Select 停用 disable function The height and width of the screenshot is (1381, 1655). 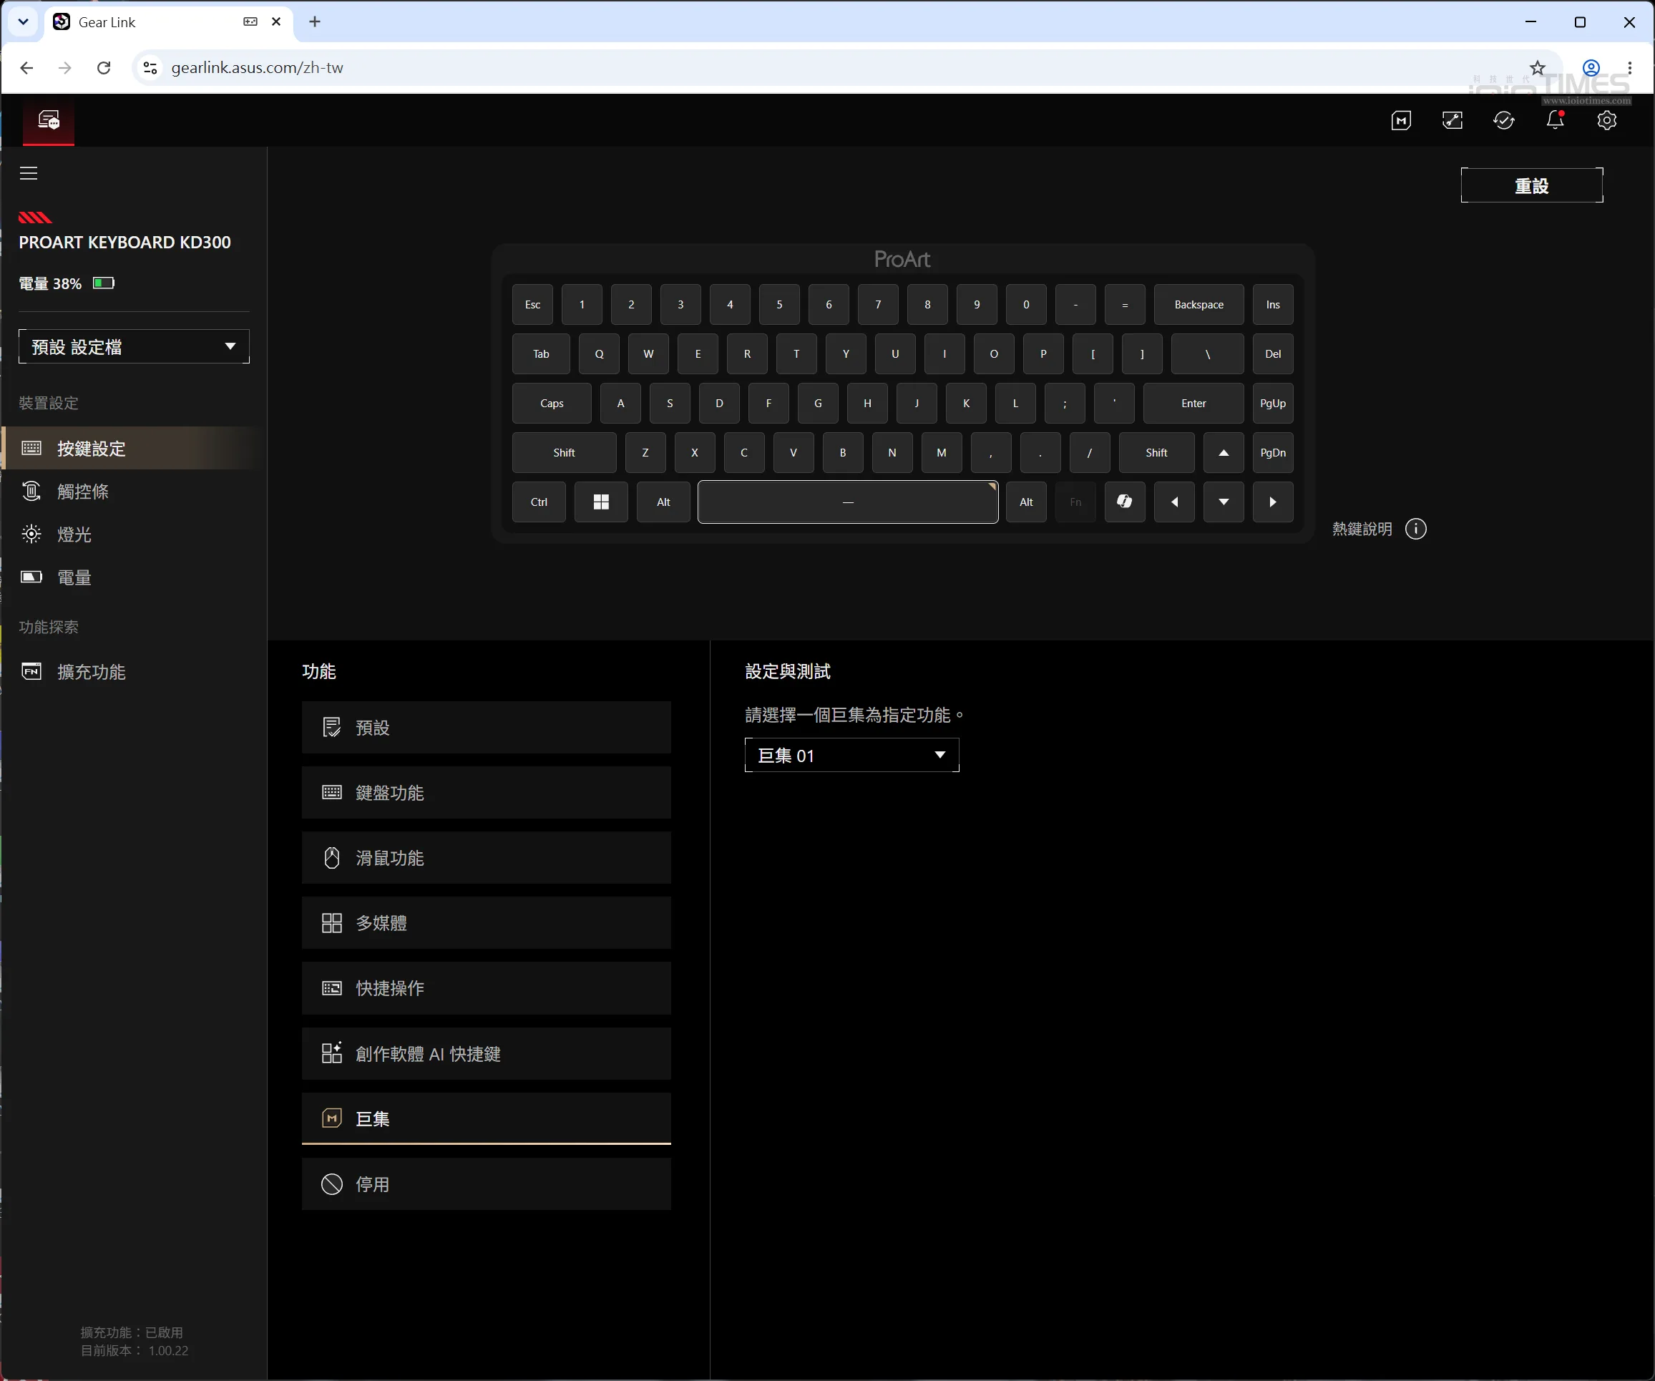coord(487,1184)
